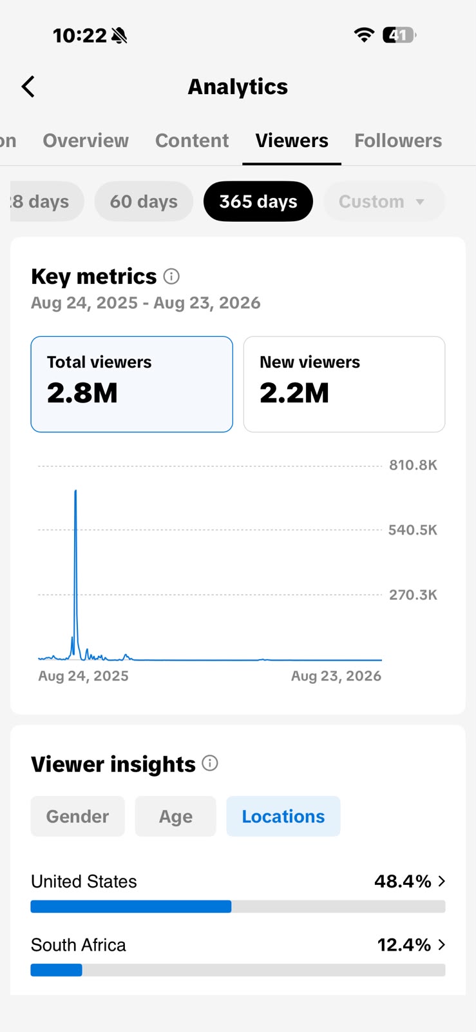
Task: Select the New viewers card
Action: [x=345, y=384]
